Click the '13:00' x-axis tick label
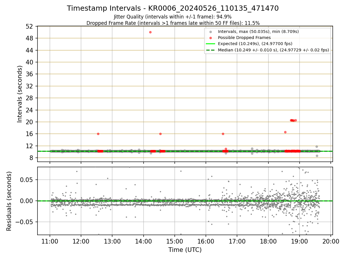Image resolution: width=346 pixels, height=260 pixels. [x=112, y=242]
